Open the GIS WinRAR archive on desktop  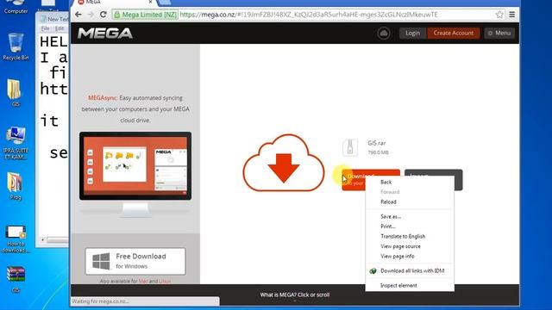(16, 280)
